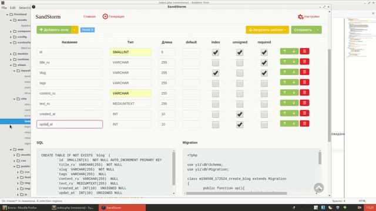Collapse the site folder in Sublime sidebar
The height and width of the screenshot is (211, 376).
tap(14, 99)
